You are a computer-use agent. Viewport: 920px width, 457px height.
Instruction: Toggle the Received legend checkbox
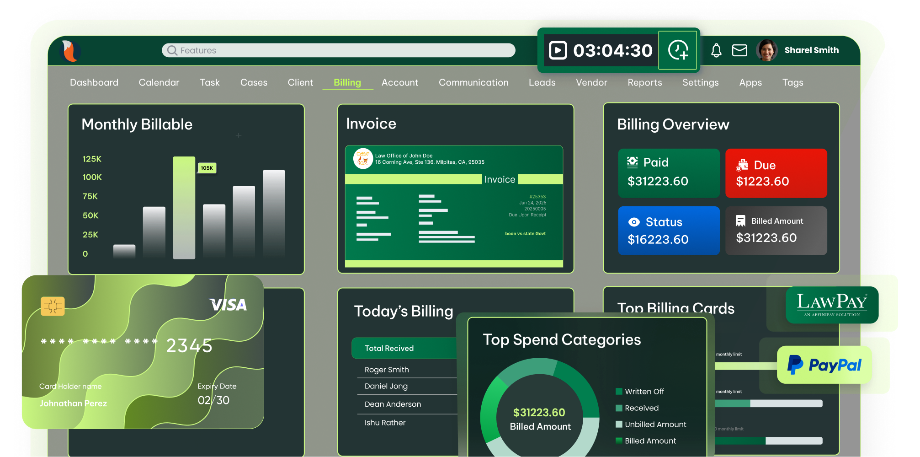tap(619, 408)
